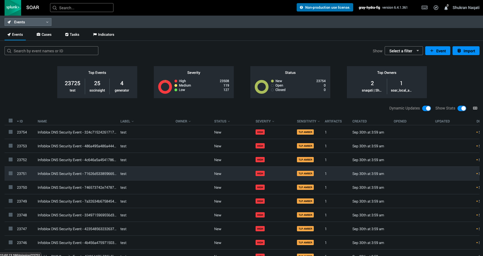Open event 23753 Infoblox DNS Security Event

point(77,146)
